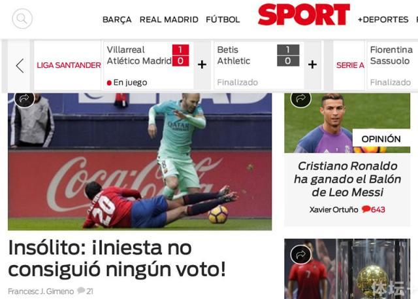Open the REAL MADRID section

169,20
